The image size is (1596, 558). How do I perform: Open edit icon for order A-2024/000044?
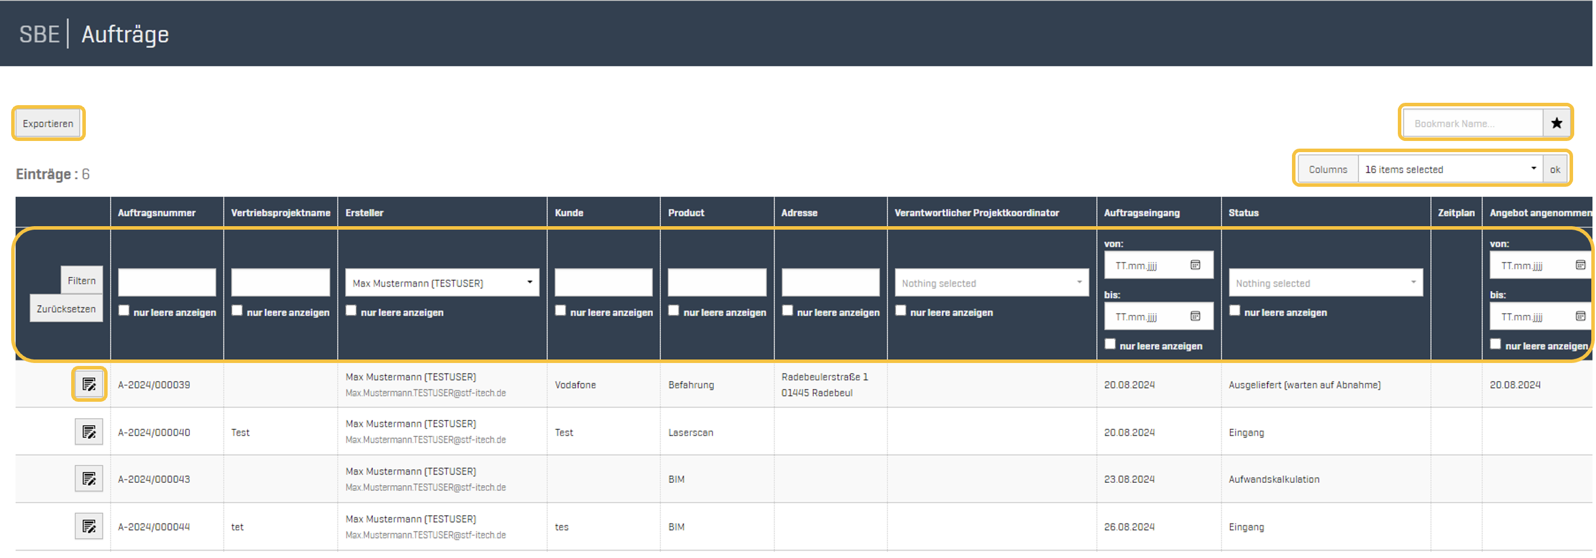tap(89, 526)
